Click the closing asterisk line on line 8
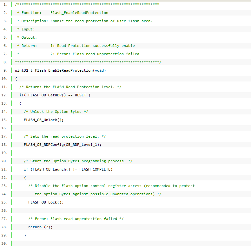251x246 pixels. point(88,62)
